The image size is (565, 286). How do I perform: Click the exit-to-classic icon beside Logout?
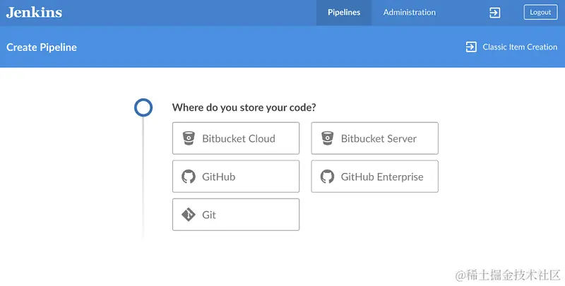pyautogui.click(x=494, y=13)
